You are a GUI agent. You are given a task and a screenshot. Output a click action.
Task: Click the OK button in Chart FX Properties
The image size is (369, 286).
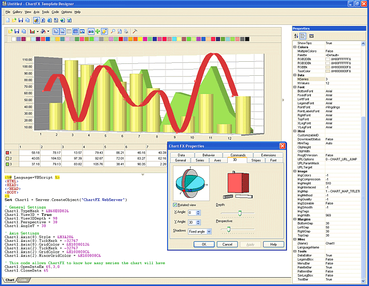[204, 244]
